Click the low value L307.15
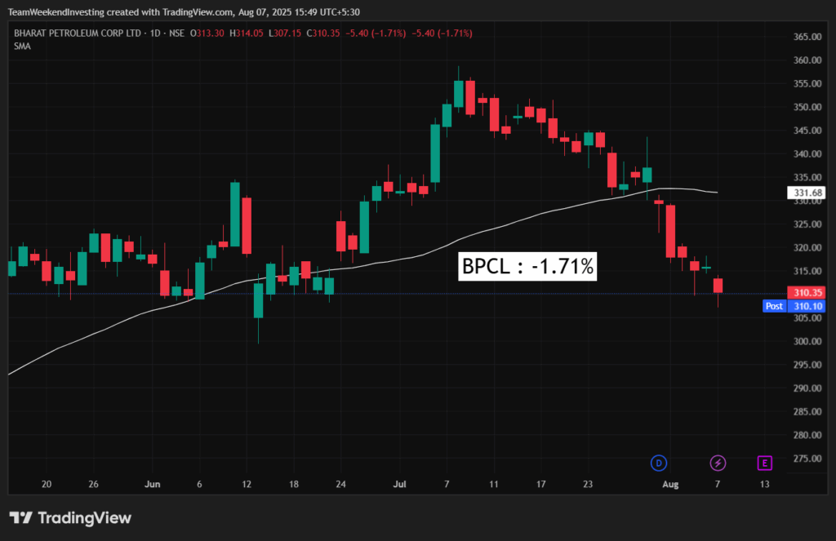 click(x=285, y=33)
